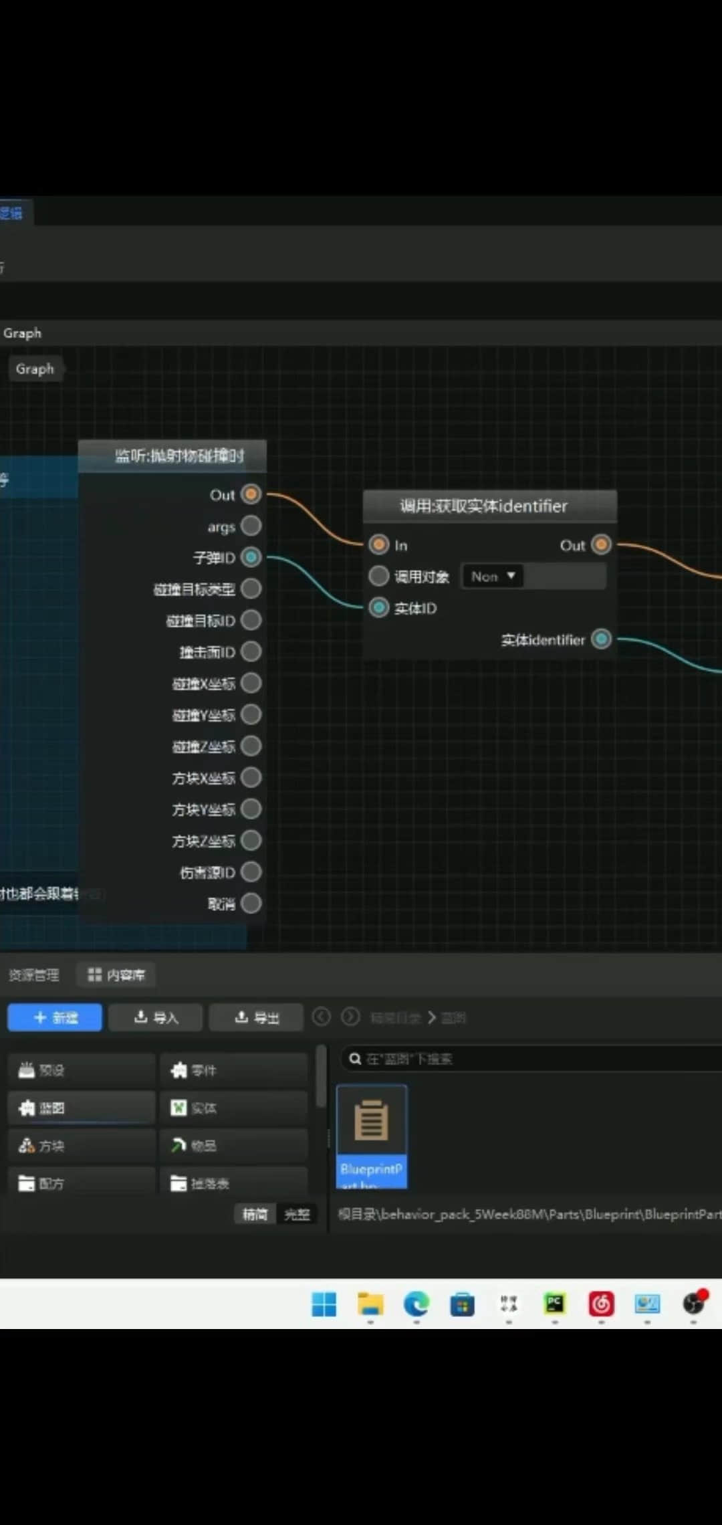722x1525 pixels.
Task: Click the 新建 (New) button
Action: (x=55, y=1017)
